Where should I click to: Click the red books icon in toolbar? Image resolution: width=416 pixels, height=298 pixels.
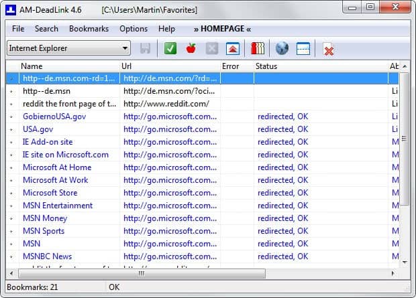258,48
